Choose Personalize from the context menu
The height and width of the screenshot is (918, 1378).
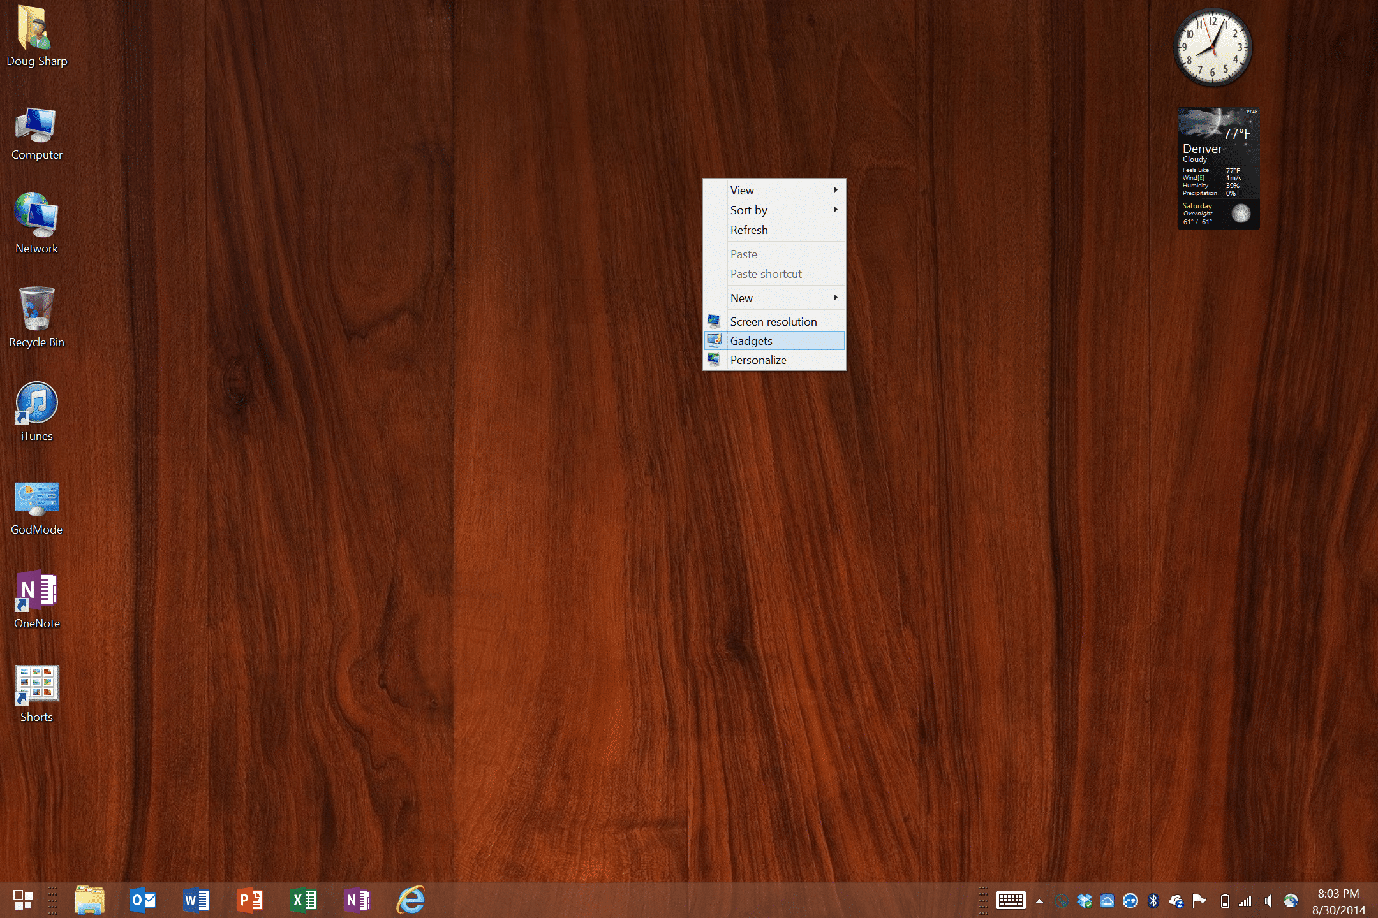(774, 360)
